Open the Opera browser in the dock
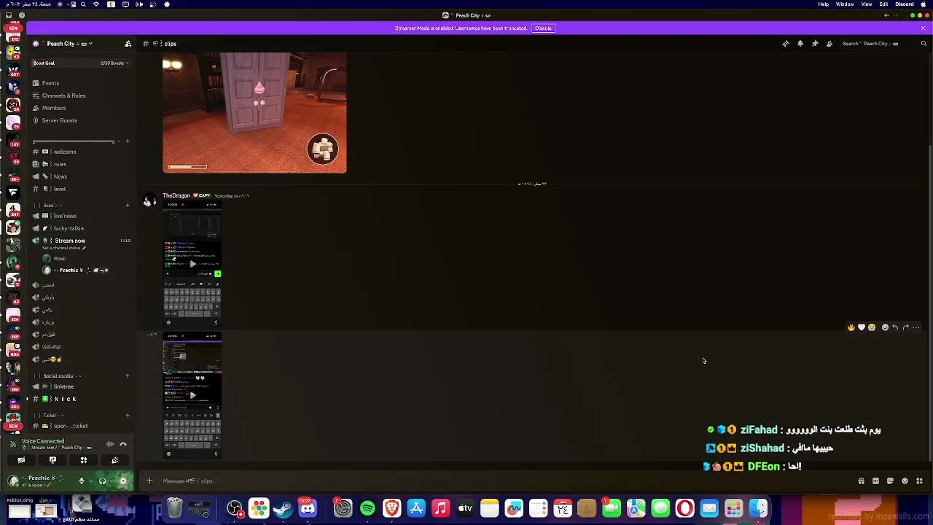 click(684, 508)
